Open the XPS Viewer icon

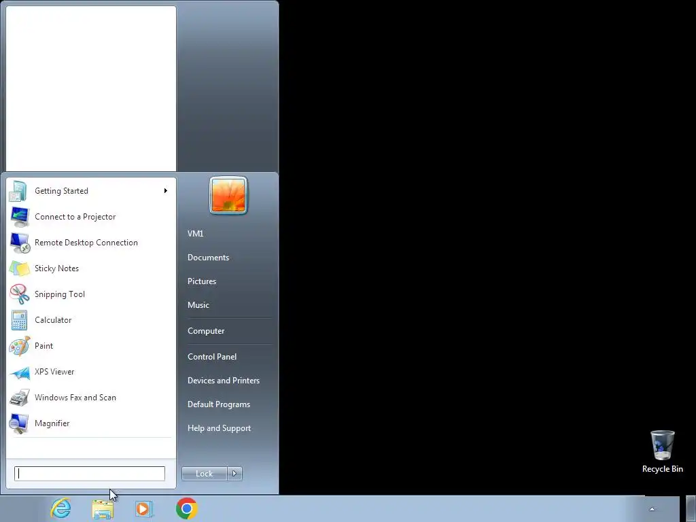[19, 372]
